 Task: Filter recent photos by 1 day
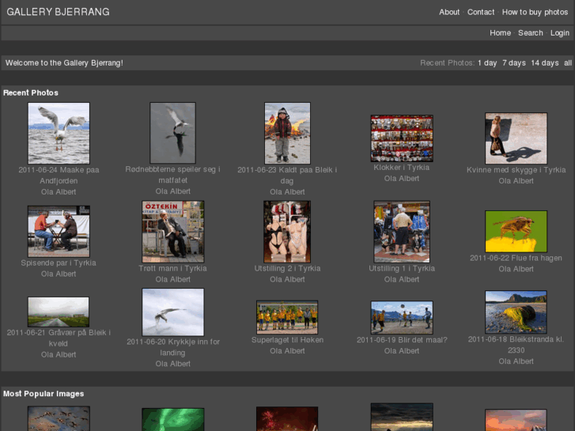487,62
